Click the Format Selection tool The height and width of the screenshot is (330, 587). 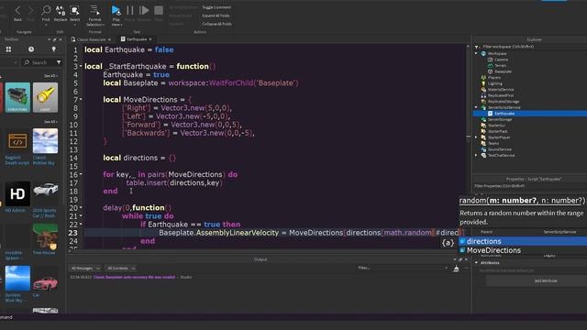point(95,15)
